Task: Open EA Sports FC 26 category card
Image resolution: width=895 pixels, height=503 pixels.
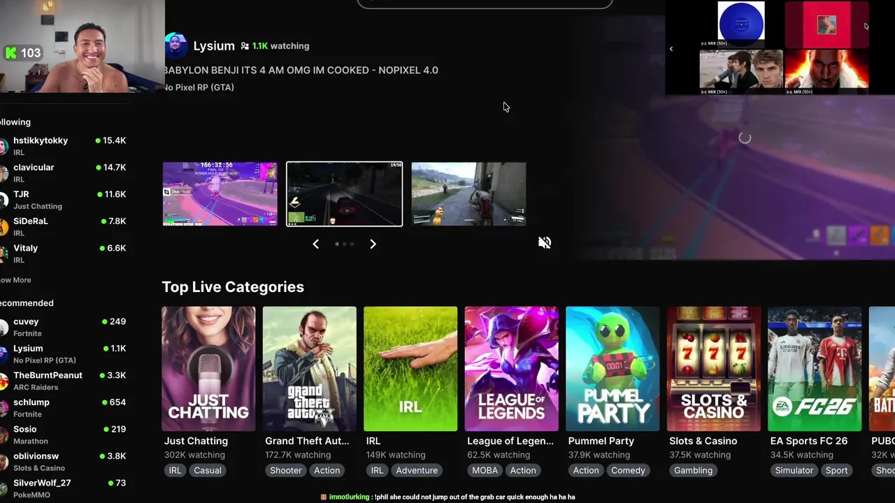Action: 815,369
